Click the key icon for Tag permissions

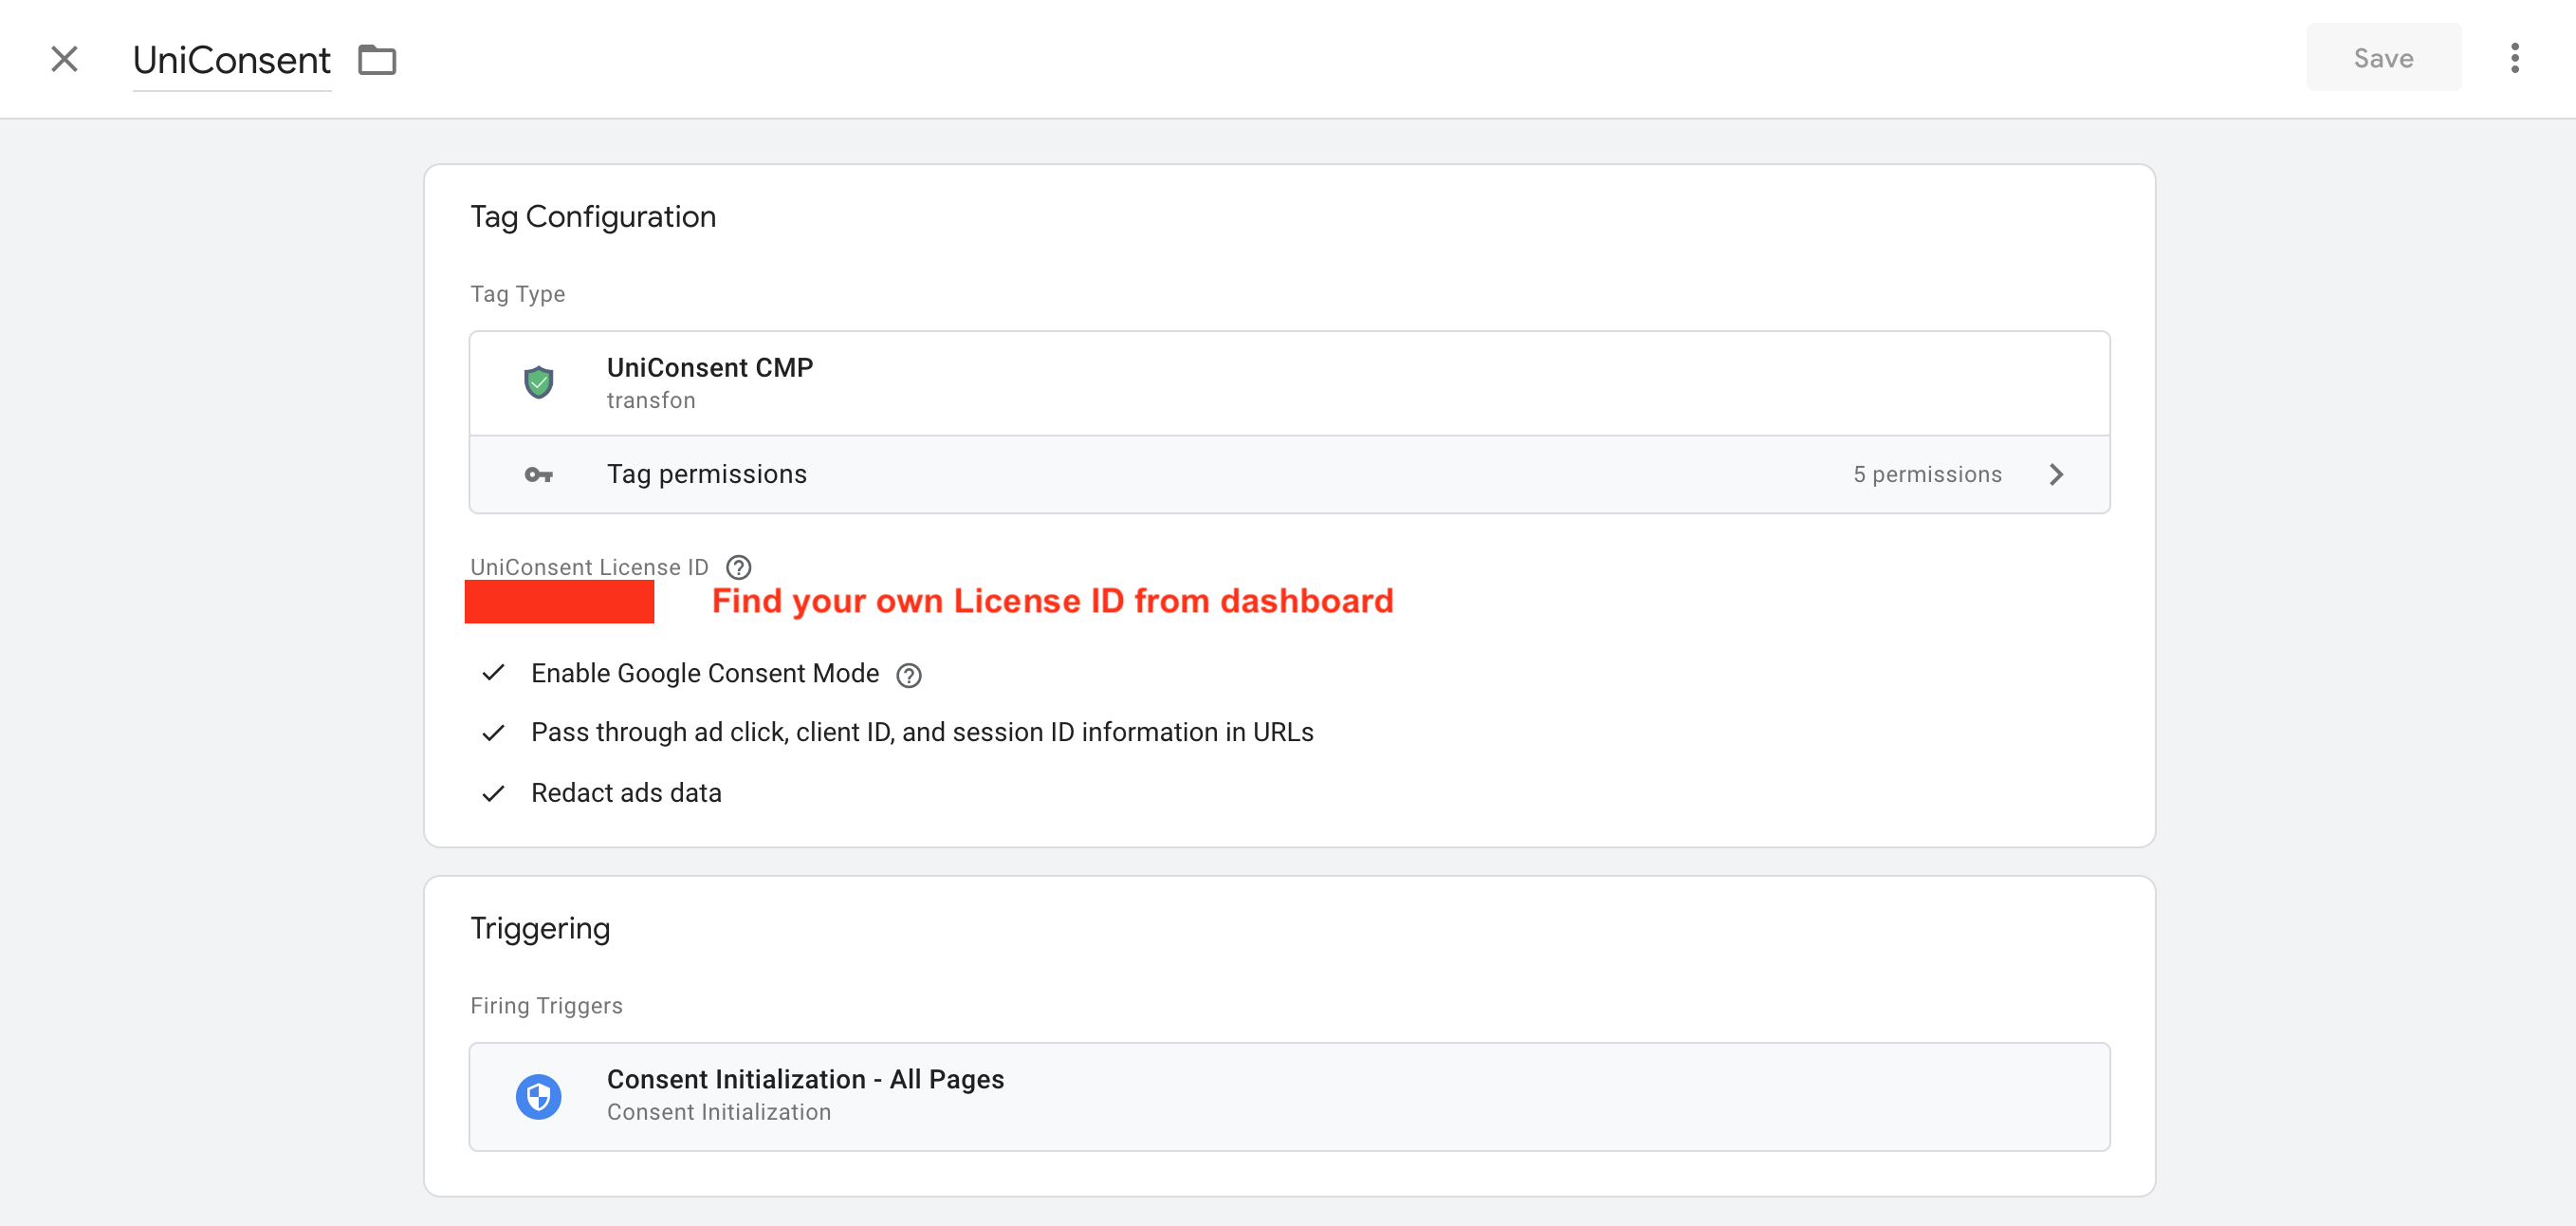[x=538, y=474]
